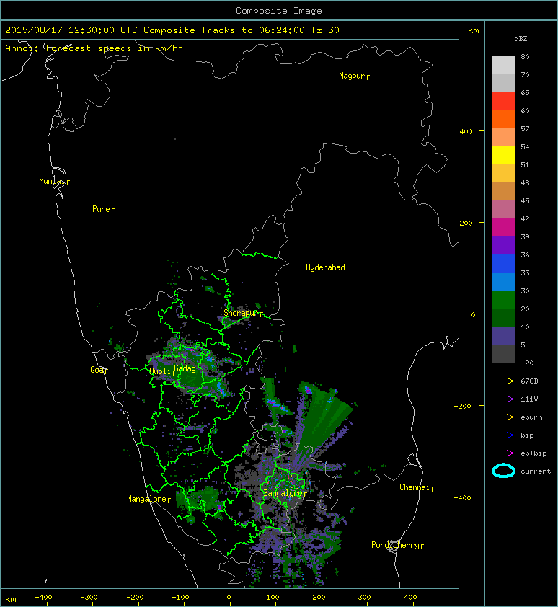558x607 pixels.
Task: Click the Pondicherry city label
Action: pos(395,545)
